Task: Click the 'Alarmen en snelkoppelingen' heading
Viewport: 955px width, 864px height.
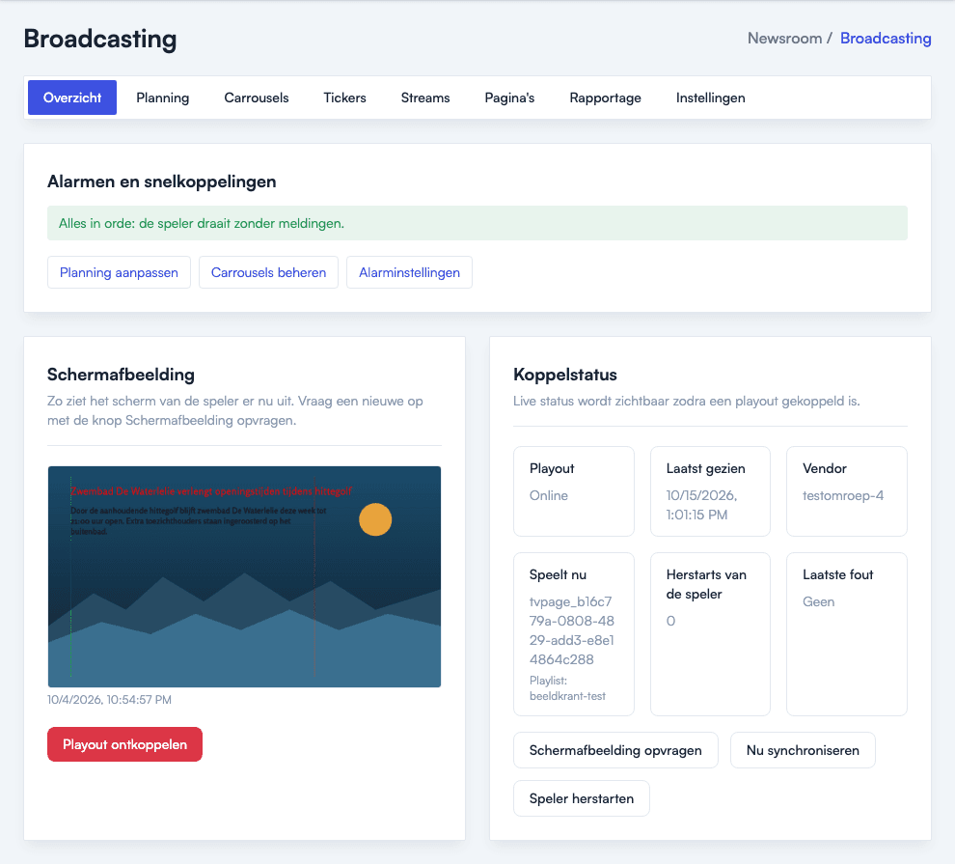Action: pos(162,181)
